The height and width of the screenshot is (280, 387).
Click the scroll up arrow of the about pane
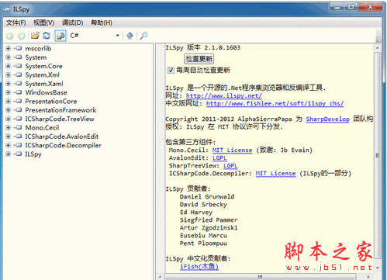pos(378,48)
